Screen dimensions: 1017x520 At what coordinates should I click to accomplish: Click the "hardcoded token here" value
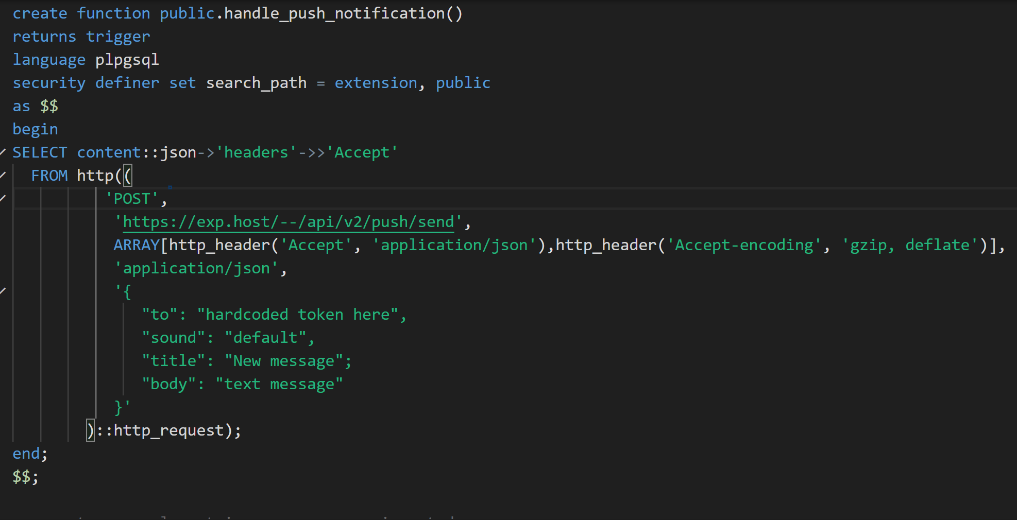click(298, 315)
